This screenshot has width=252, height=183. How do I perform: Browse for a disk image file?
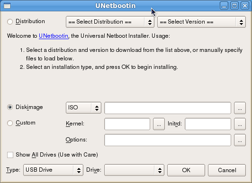coord(240,108)
